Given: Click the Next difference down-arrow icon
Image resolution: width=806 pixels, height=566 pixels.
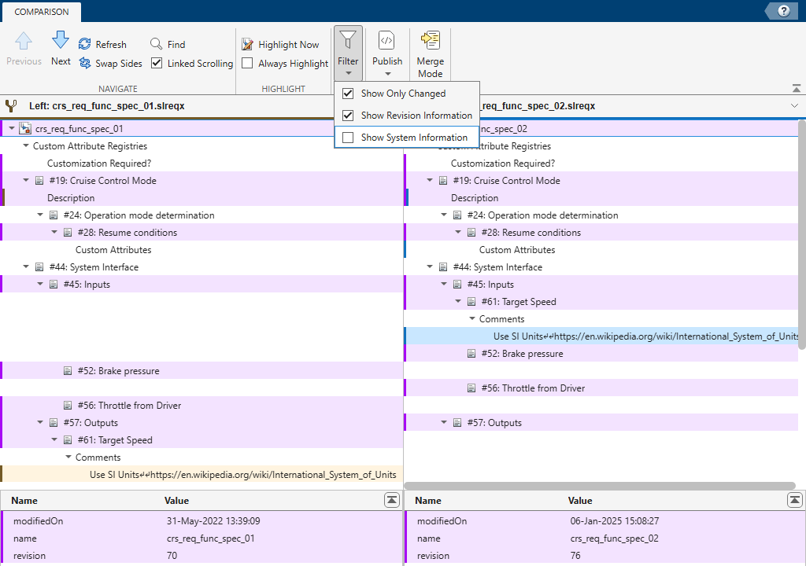Looking at the screenshot, I should click(61, 40).
